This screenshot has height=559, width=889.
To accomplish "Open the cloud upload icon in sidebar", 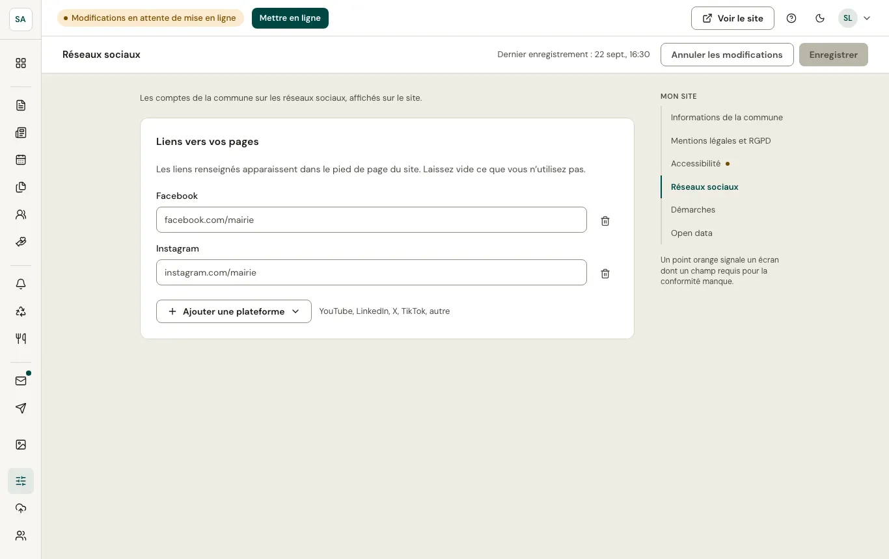I will (x=21, y=508).
